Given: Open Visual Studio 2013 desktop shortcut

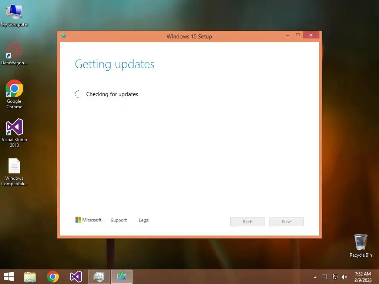Looking at the screenshot, I should pyautogui.click(x=14, y=133).
